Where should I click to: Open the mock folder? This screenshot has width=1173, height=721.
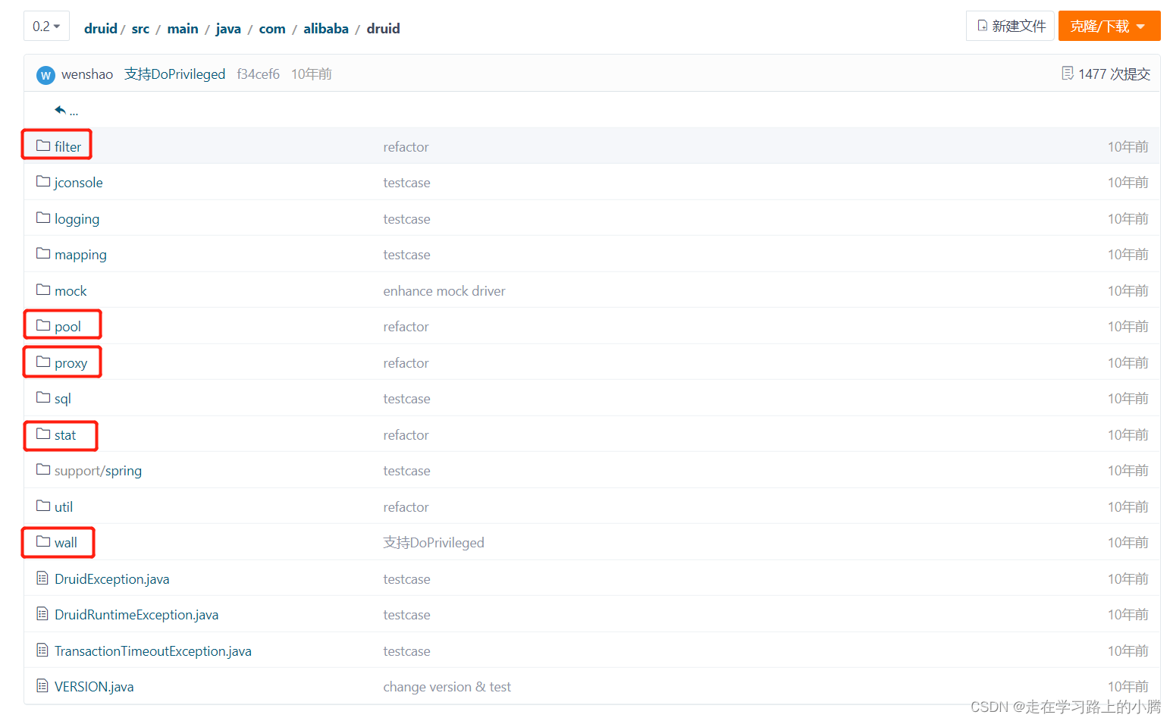pos(71,291)
